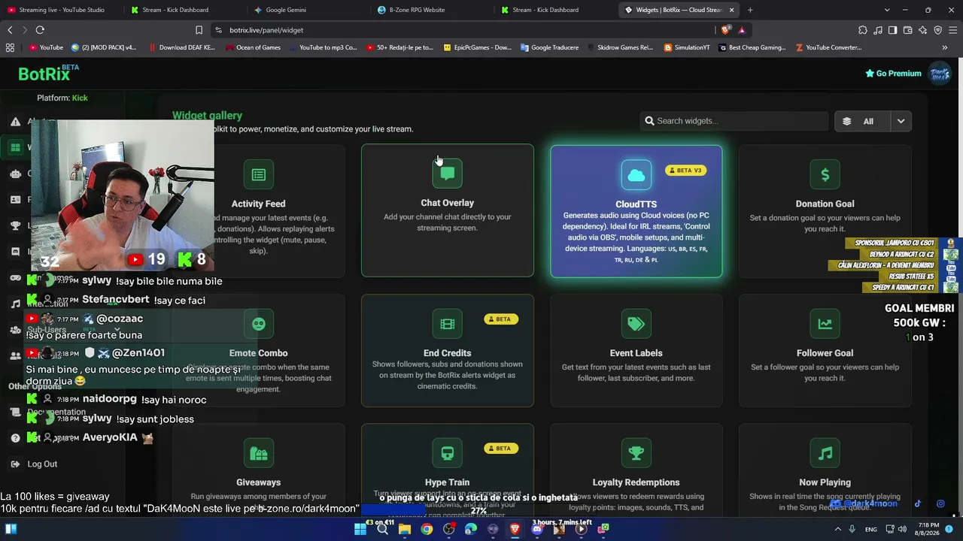The width and height of the screenshot is (963, 541).
Task: Open the Giveaways gift icon
Action: (258, 454)
